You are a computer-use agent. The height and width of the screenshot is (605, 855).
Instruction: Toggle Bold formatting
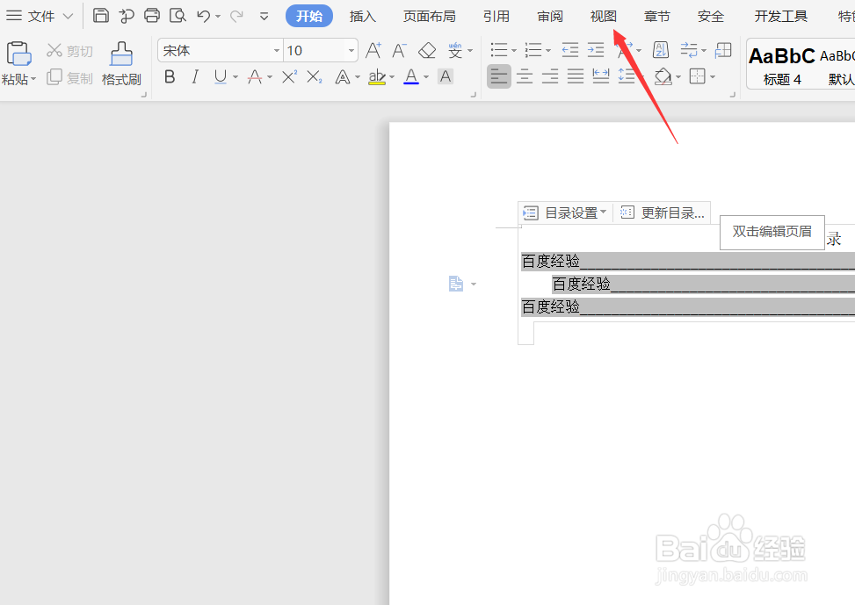click(170, 77)
